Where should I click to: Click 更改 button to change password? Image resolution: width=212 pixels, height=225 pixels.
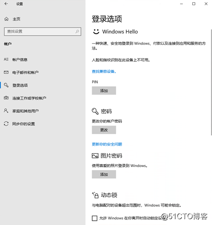pos(104,130)
